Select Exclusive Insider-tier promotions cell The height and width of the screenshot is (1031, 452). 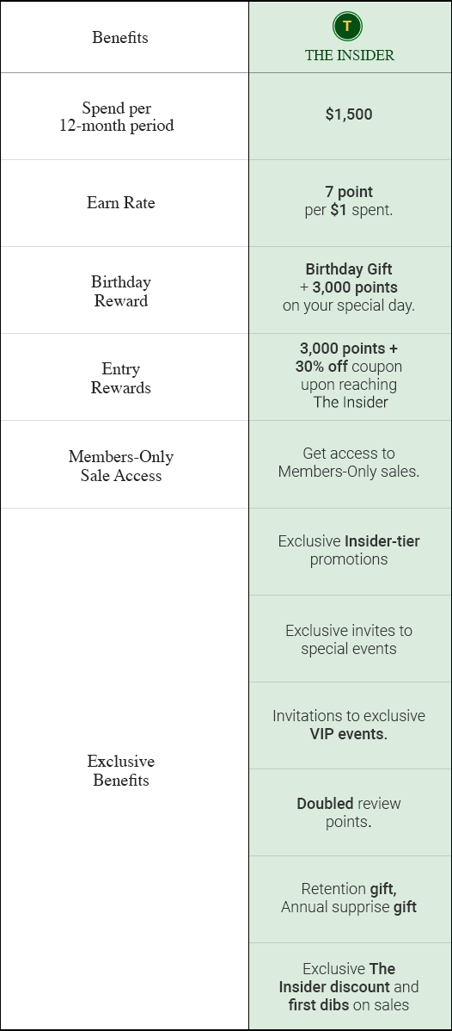(349, 550)
